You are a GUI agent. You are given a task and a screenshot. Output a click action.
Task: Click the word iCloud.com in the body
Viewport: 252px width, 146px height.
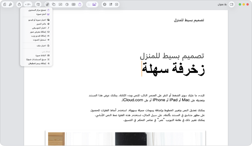pos(133,100)
